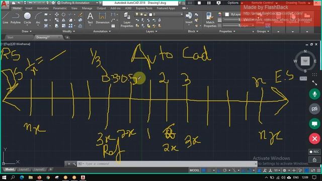Expand the Annotation panel dropdown
The height and width of the screenshot is (181, 322).
pyautogui.click(x=102, y=31)
